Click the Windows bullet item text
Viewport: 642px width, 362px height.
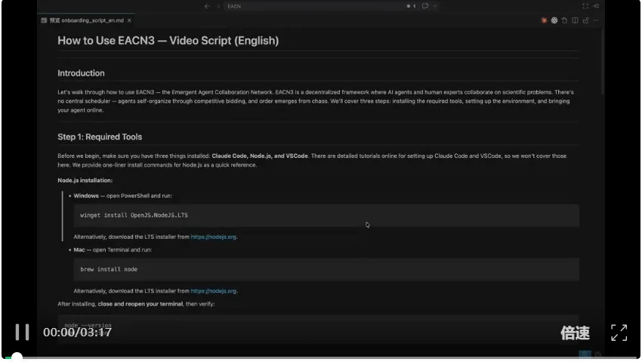point(123,196)
